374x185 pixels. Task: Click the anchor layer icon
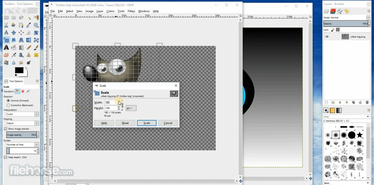(360, 103)
